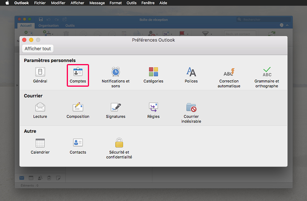This screenshot has width=307, height=201.
Task: Open the Lecture mail preferences
Action: [40, 110]
